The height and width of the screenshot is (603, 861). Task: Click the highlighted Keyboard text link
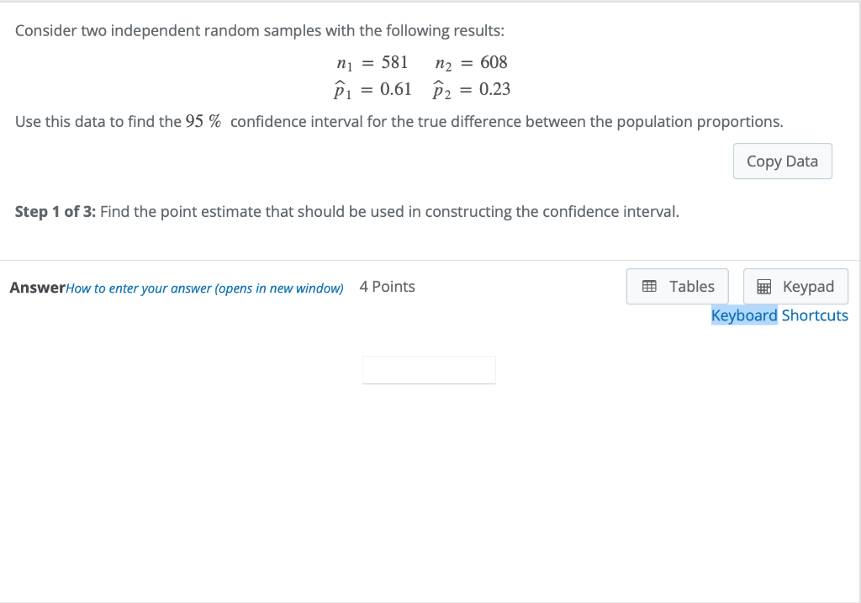744,315
